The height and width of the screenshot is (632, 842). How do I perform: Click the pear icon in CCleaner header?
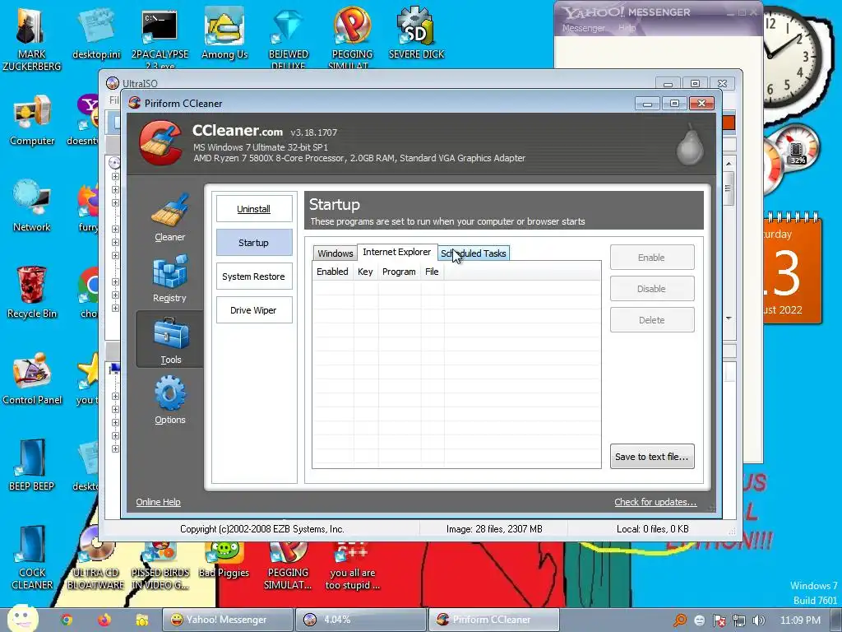click(690, 144)
